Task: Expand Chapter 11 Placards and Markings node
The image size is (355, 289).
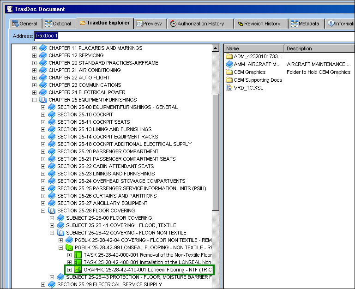Action: [x=34, y=48]
